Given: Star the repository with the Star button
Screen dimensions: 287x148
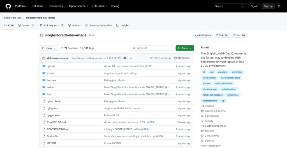Looking at the screenshot, I should click(239, 35).
